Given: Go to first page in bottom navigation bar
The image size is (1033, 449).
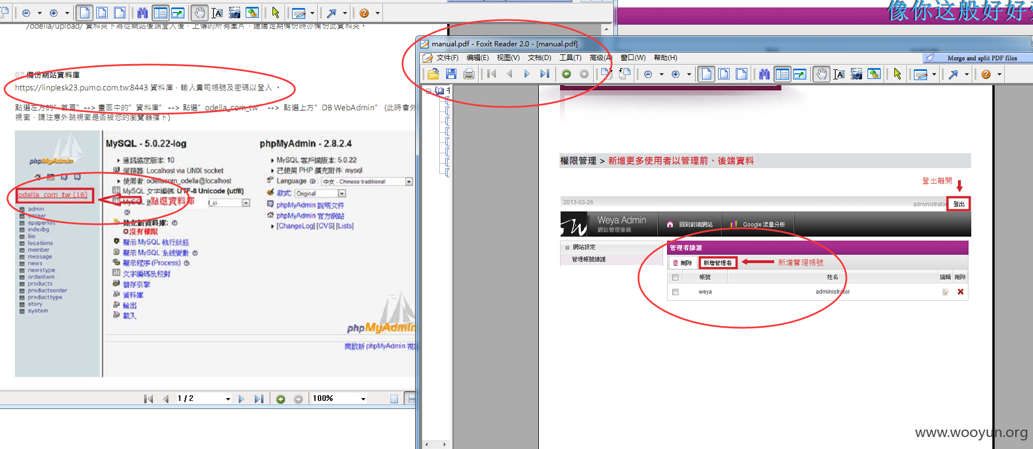Looking at the screenshot, I should point(148,399).
